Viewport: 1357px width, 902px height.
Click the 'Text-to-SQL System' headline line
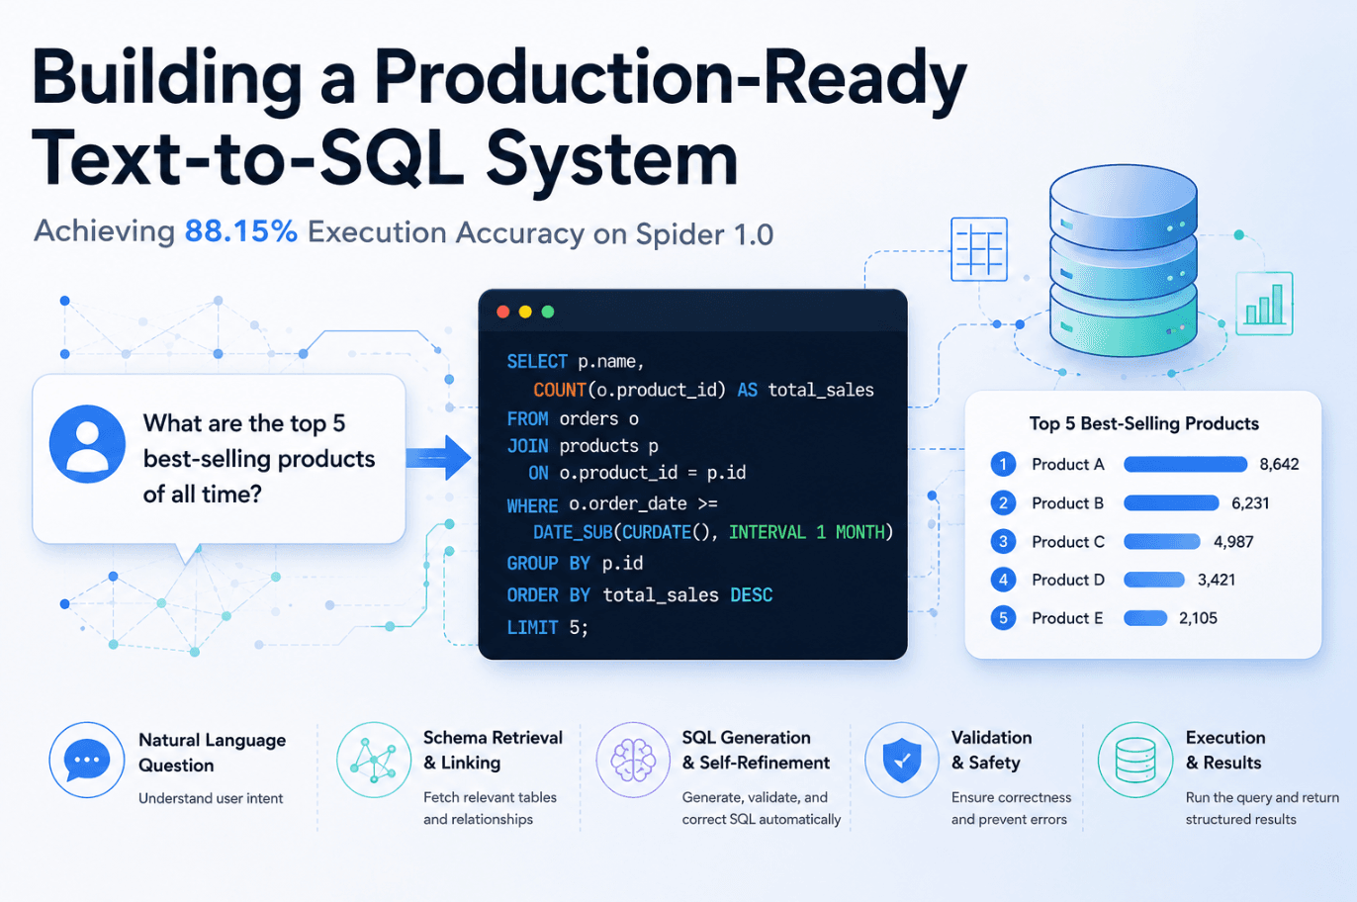coord(386,158)
